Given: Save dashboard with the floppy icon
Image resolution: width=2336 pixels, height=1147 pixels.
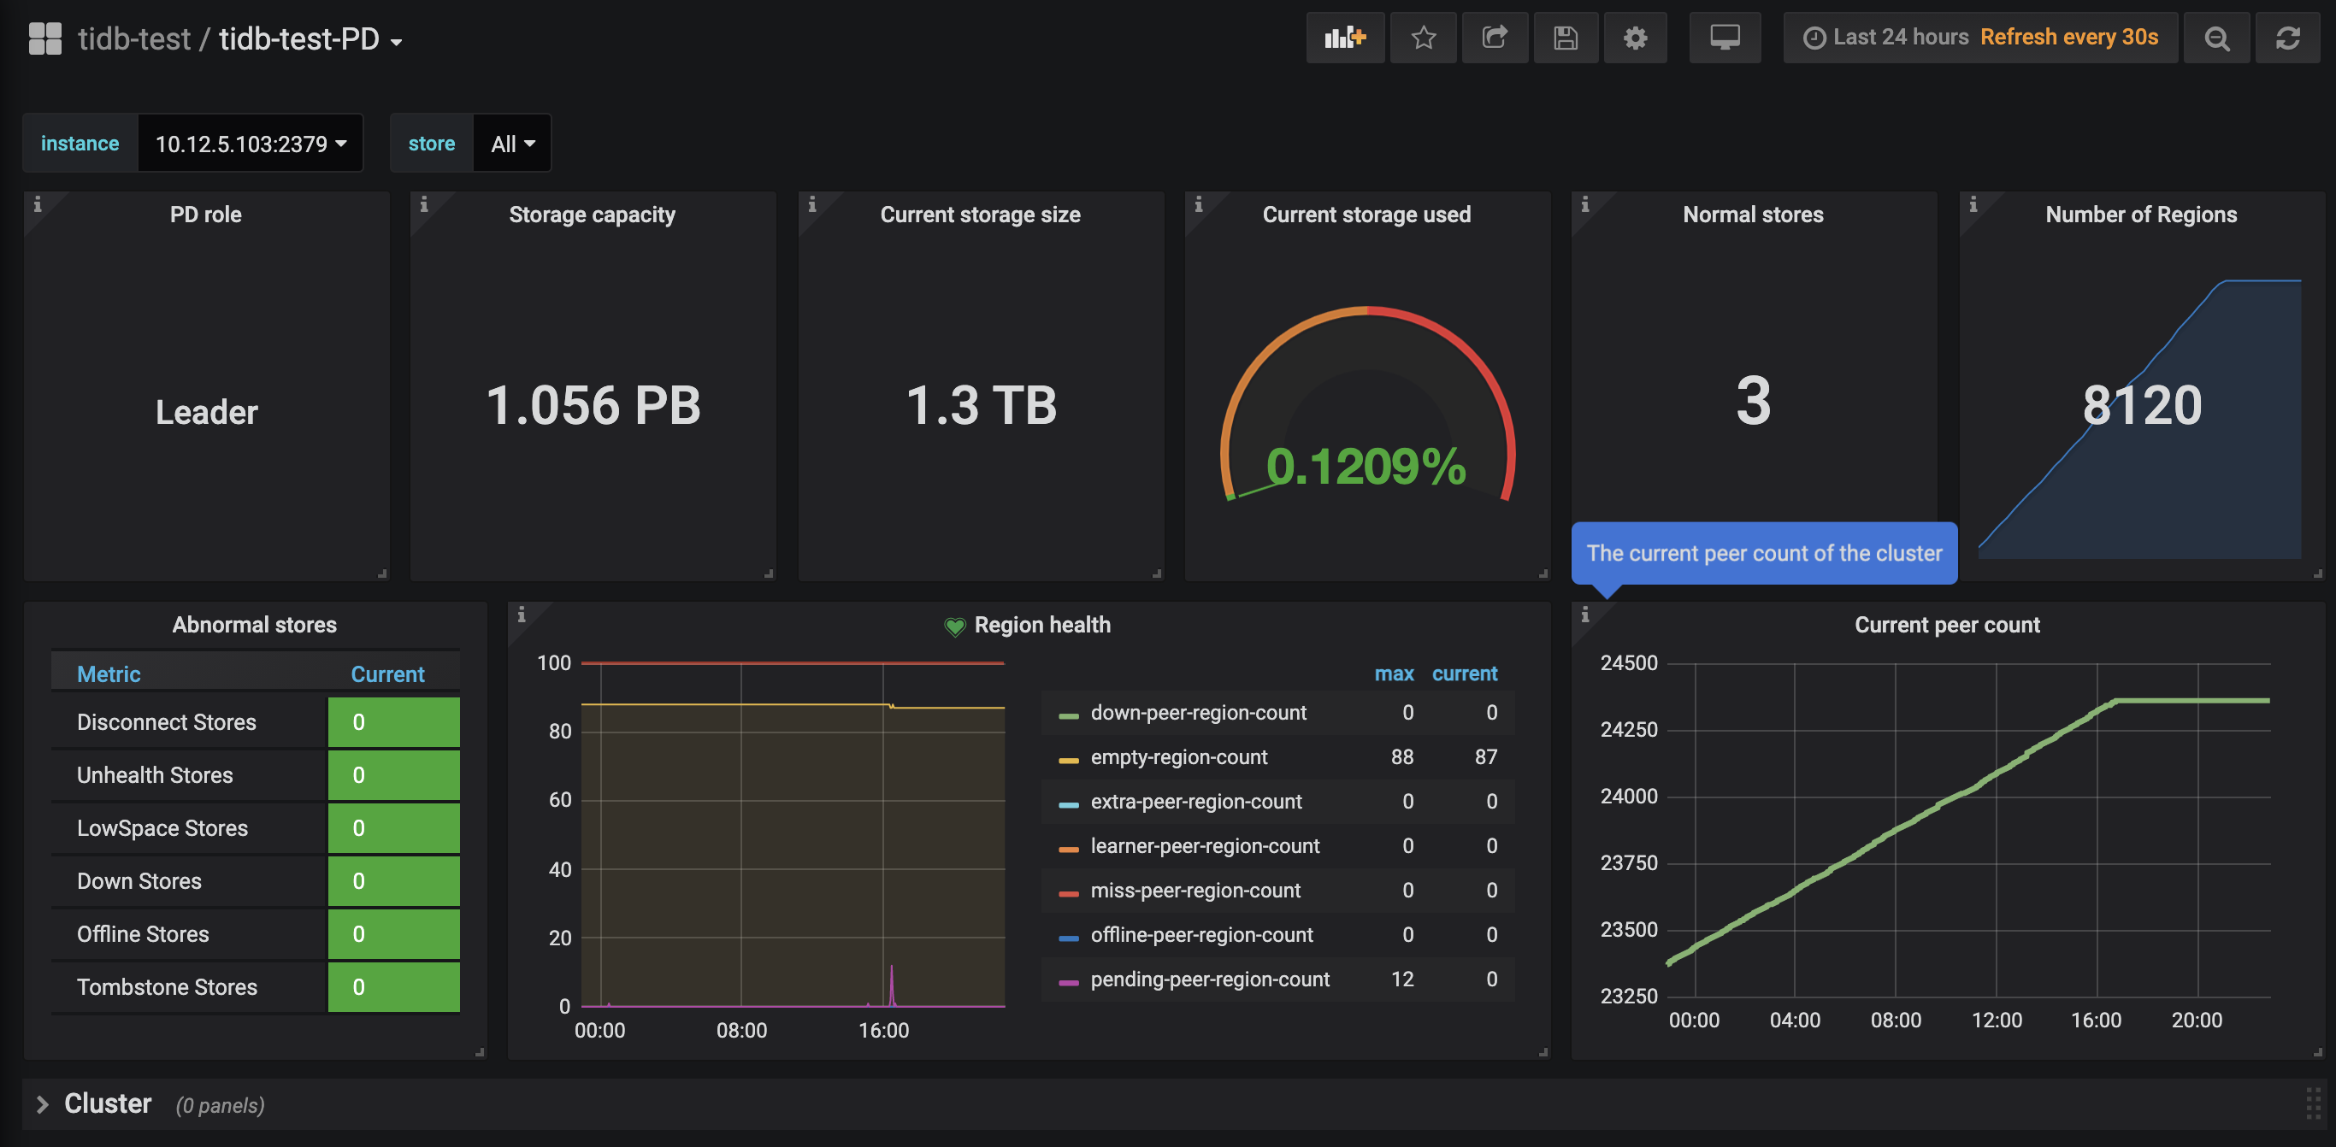Looking at the screenshot, I should pos(1566,38).
